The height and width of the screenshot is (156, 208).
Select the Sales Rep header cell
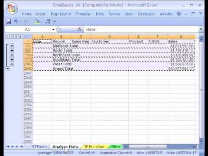pyautogui.click(x=81, y=41)
